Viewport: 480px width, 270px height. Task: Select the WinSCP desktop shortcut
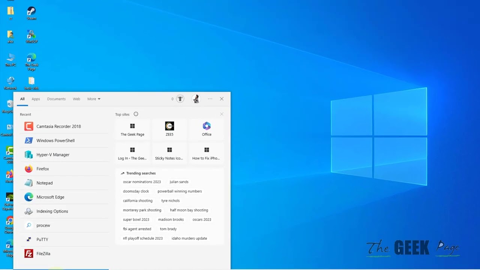pos(31,37)
